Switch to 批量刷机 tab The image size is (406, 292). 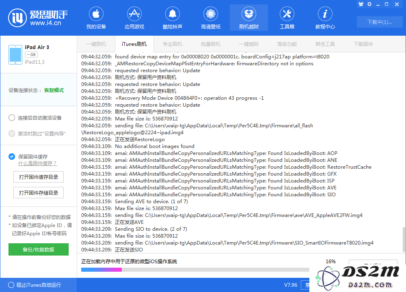tap(210, 44)
